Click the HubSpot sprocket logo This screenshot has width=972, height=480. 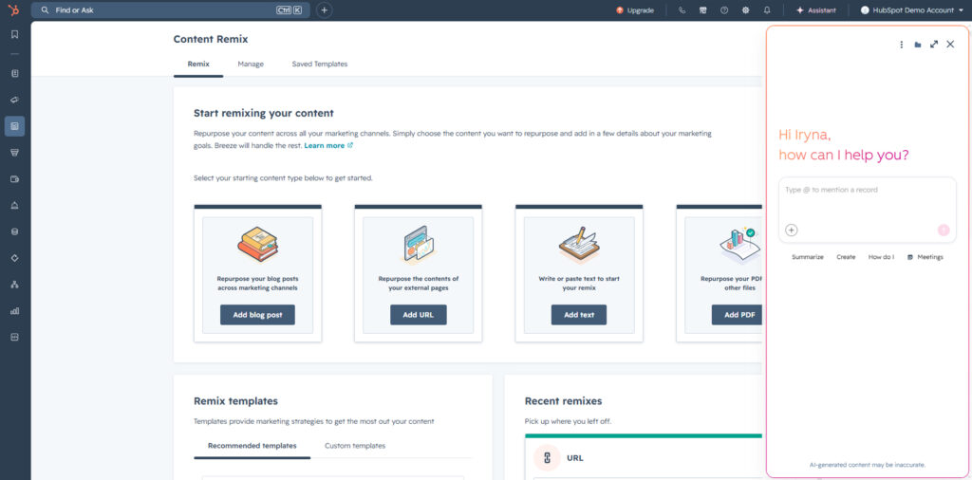tap(14, 9)
